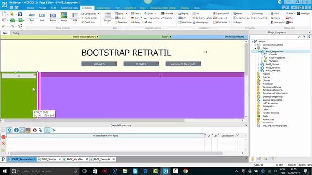Click the Variaveis do Navegador button

[183, 64]
